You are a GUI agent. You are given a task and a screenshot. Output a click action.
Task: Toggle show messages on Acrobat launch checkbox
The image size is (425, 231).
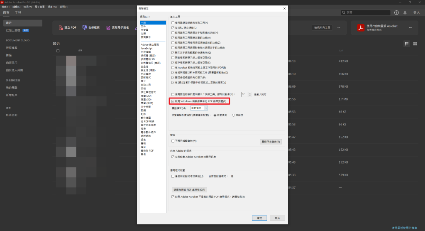pyautogui.click(x=173, y=157)
